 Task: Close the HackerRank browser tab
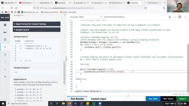(x=142, y=3)
